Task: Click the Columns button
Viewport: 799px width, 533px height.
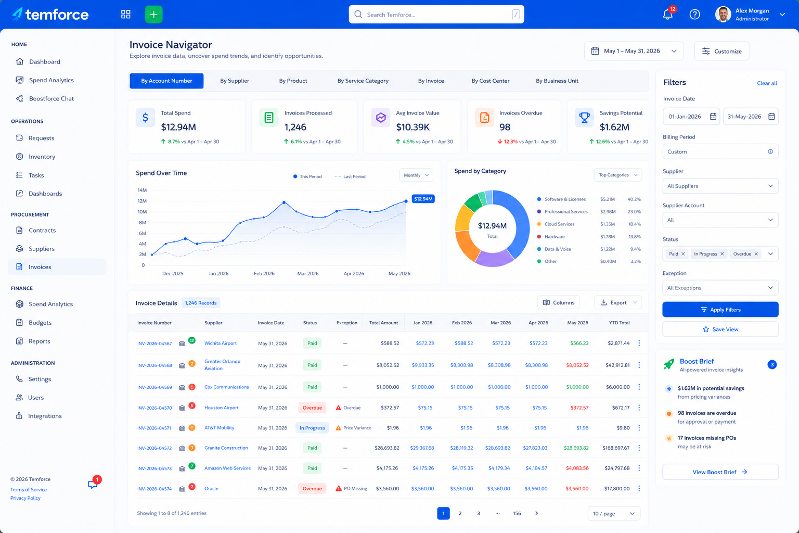Action: pyautogui.click(x=559, y=302)
